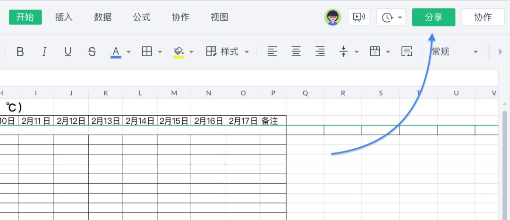Select cell 2月13日
Viewport: 510px width, 220px height.
[x=106, y=121]
